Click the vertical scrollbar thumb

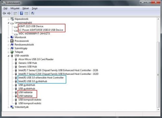click(x=158, y=75)
